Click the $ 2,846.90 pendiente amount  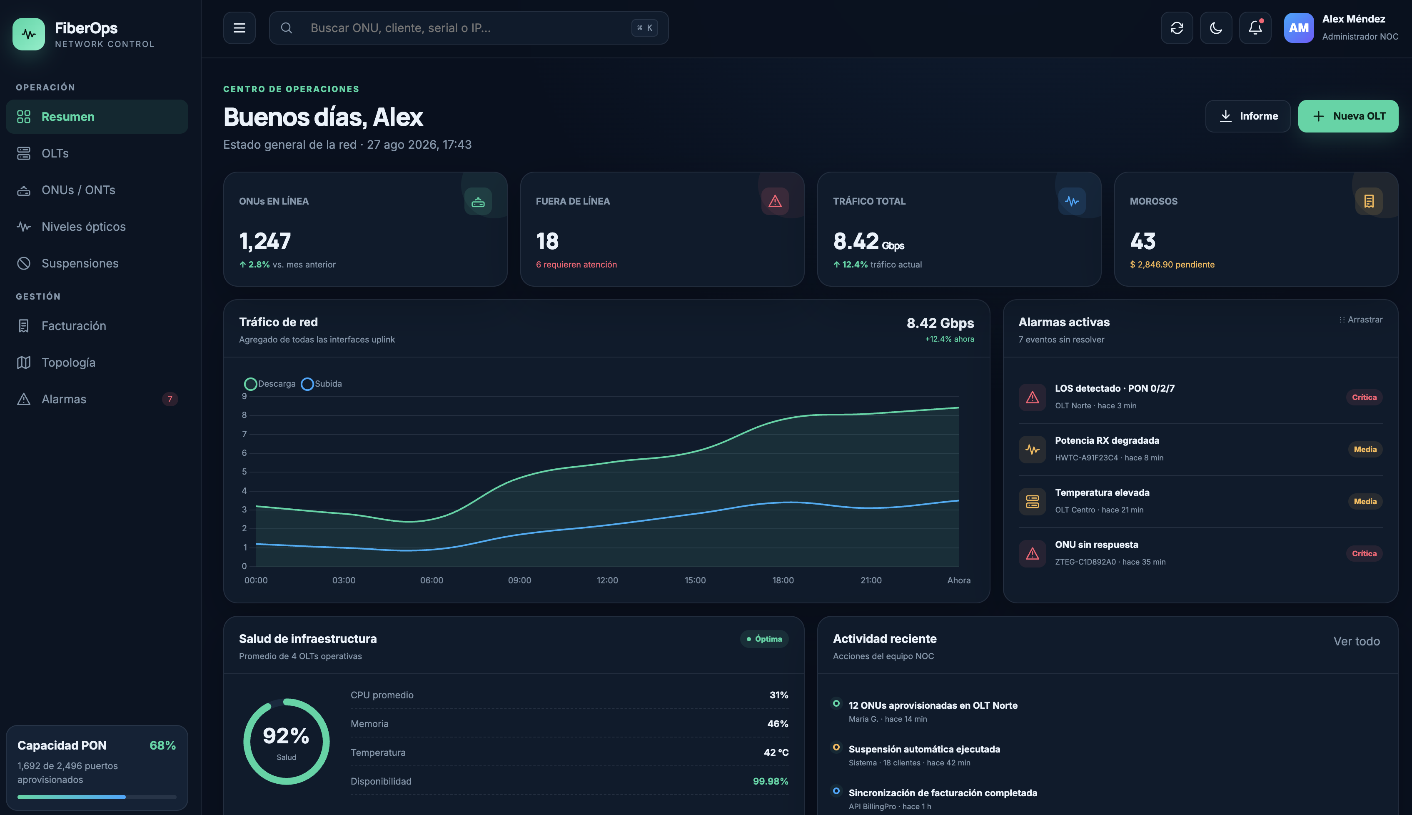pos(1172,265)
